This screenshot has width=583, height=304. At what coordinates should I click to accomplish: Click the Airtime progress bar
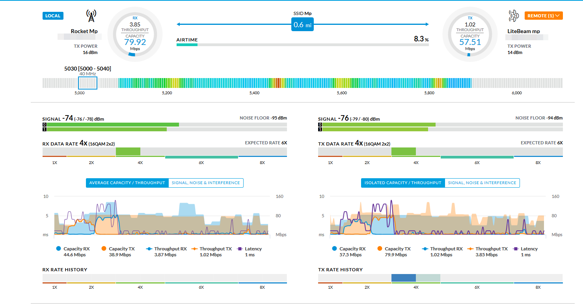pyautogui.click(x=302, y=45)
